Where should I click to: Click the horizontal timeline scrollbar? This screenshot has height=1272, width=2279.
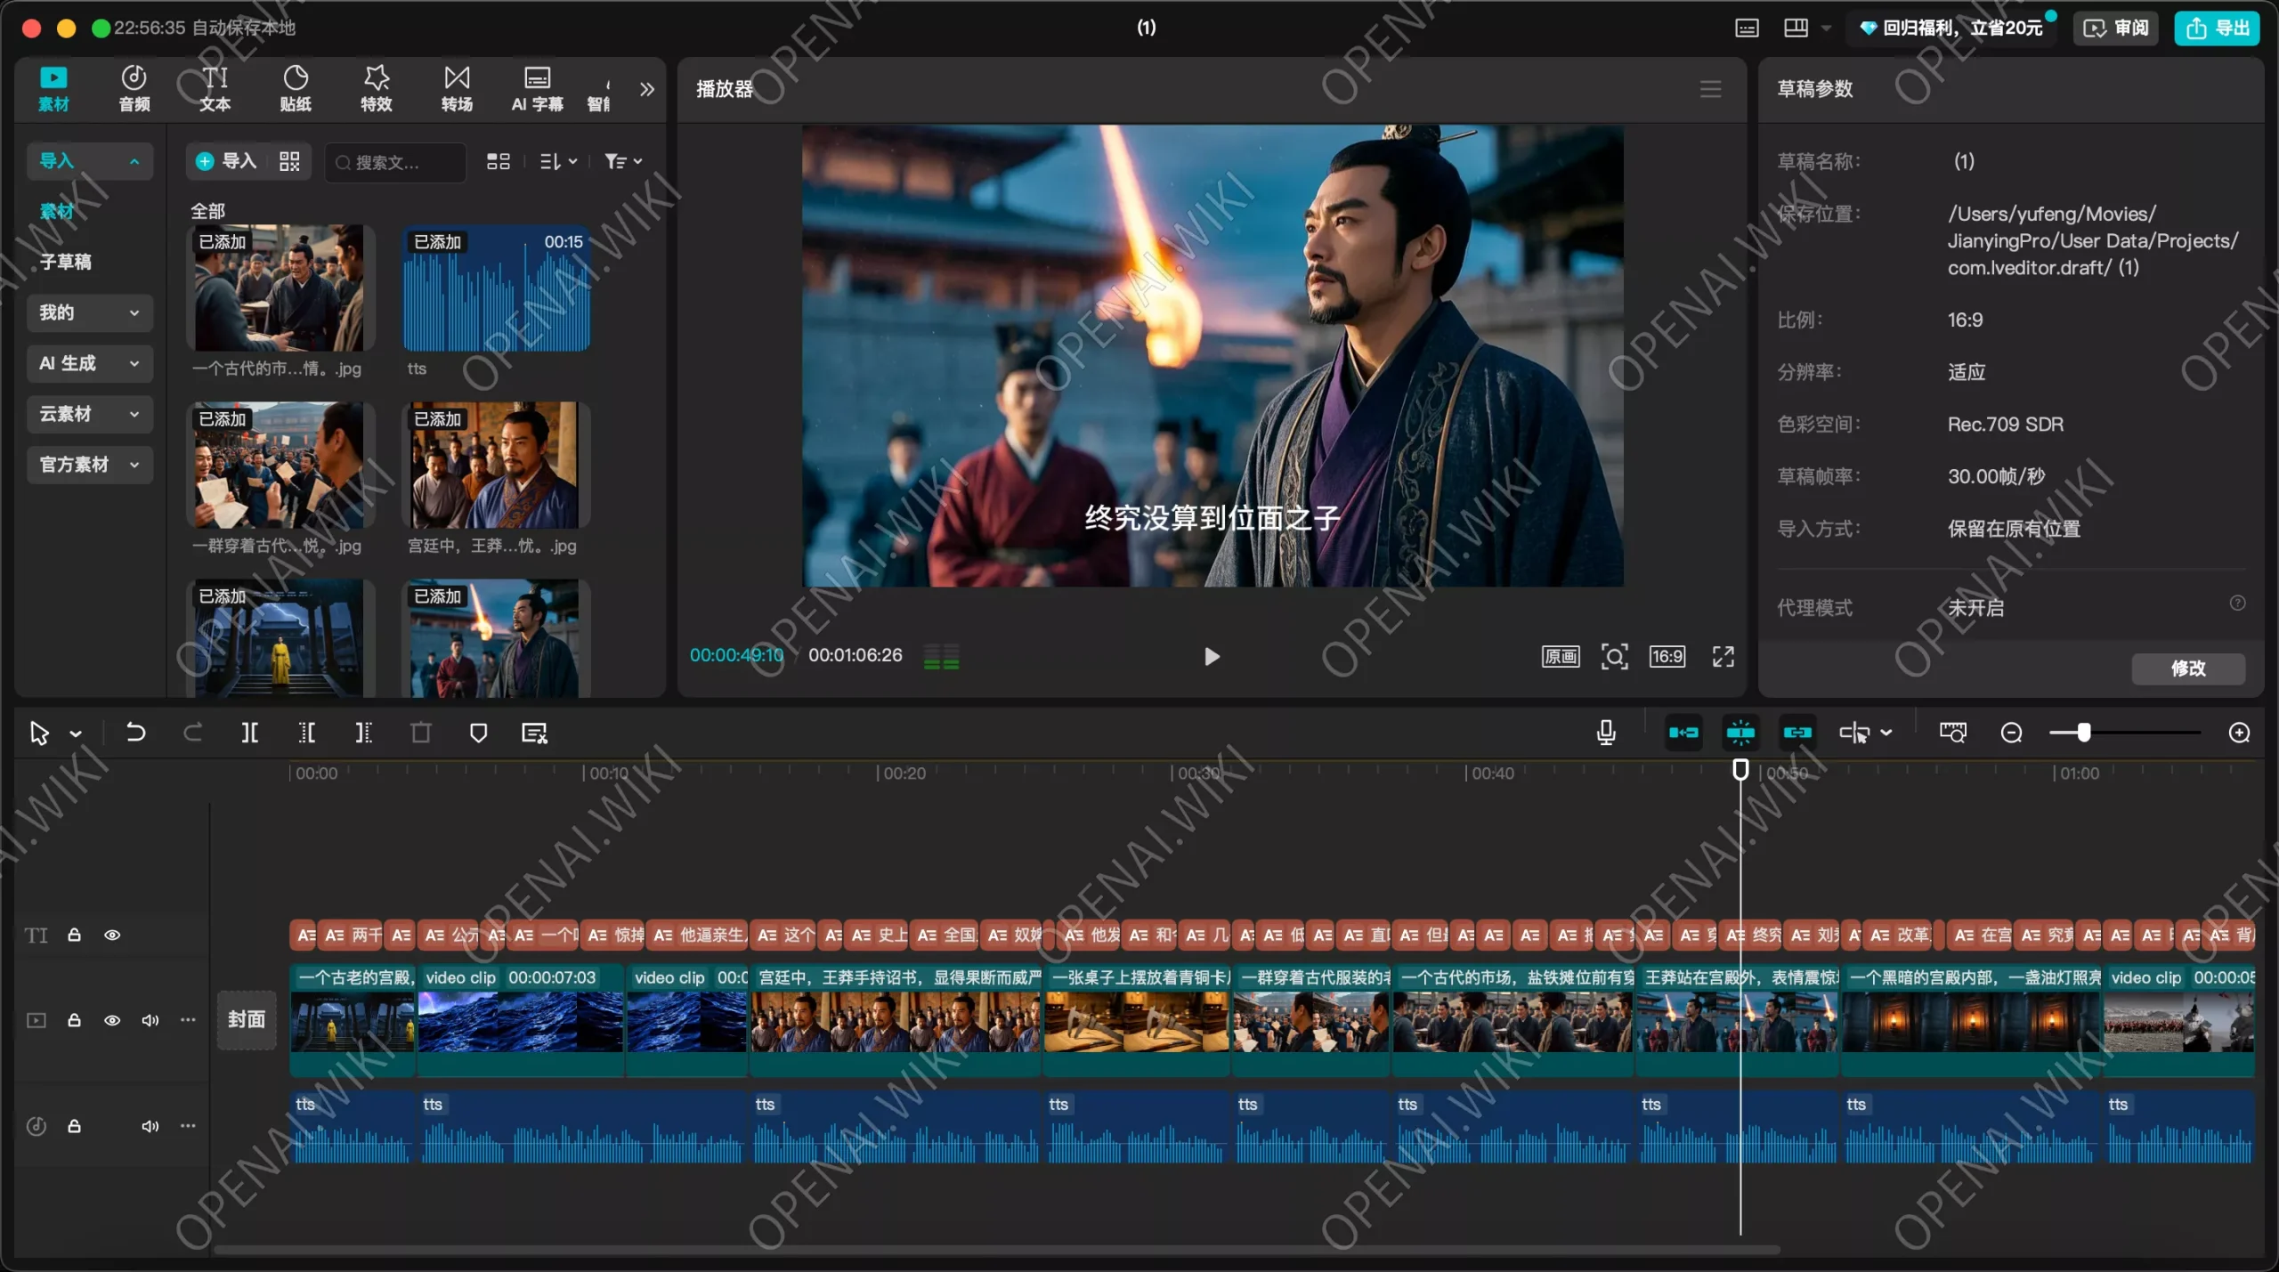997,1250
